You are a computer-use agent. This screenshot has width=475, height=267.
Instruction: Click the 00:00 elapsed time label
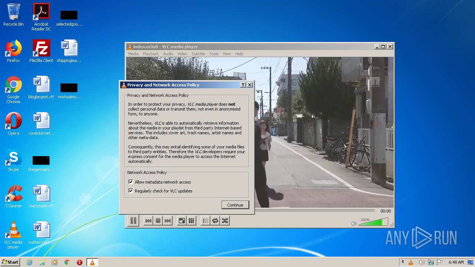(x=386, y=211)
